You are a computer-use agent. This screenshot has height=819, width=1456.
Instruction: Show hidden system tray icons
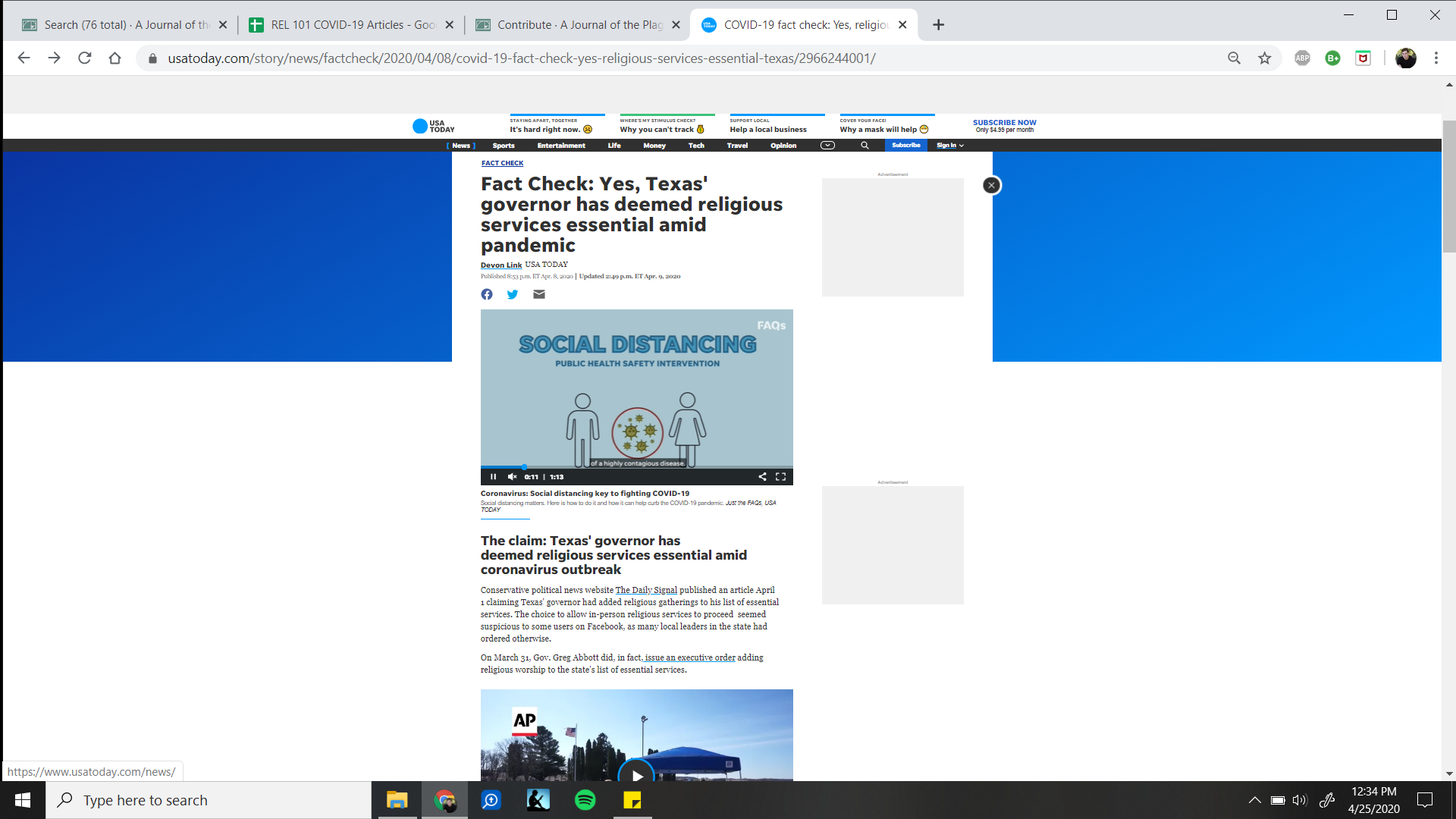pos(1254,800)
